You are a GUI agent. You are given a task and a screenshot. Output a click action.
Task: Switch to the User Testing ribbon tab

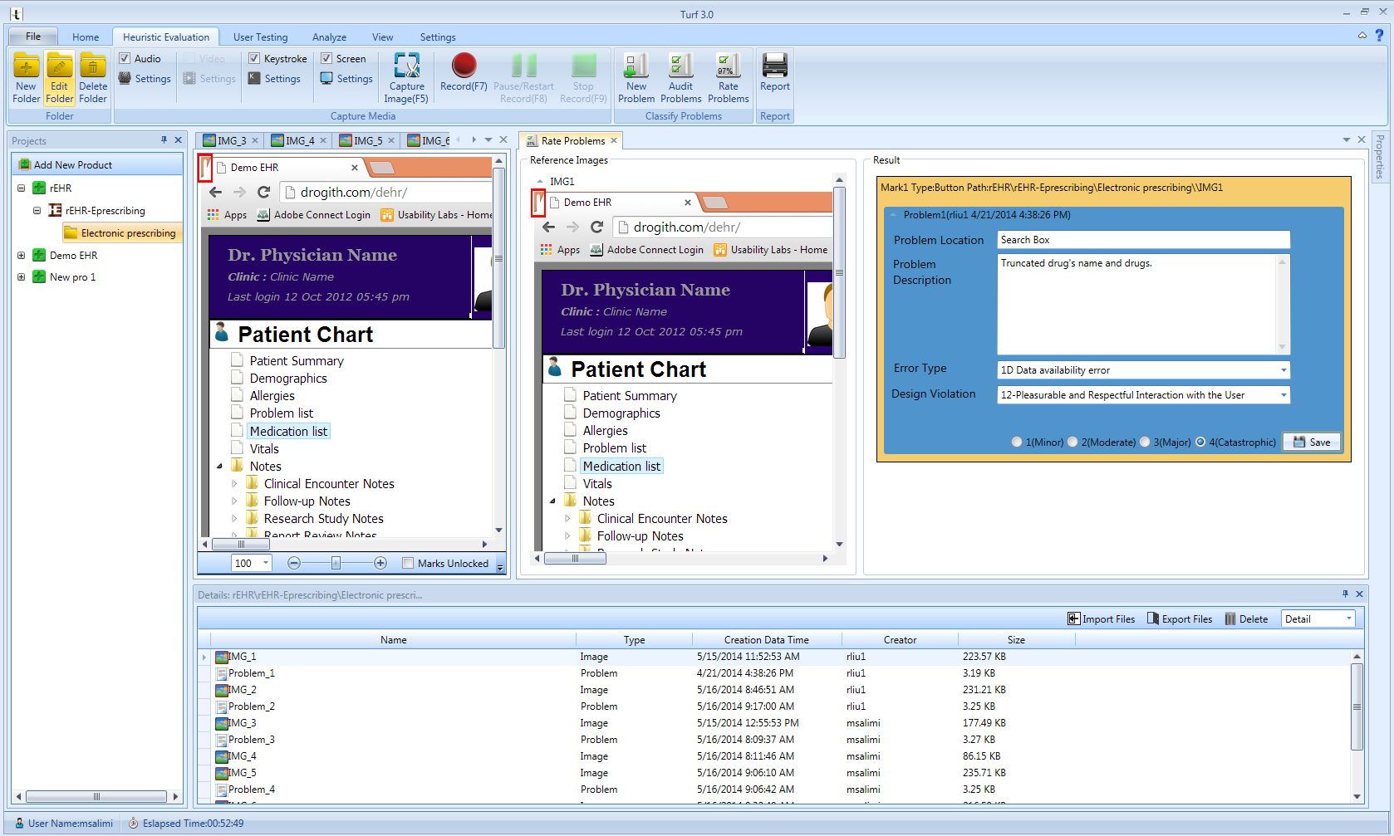click(260, 37)
